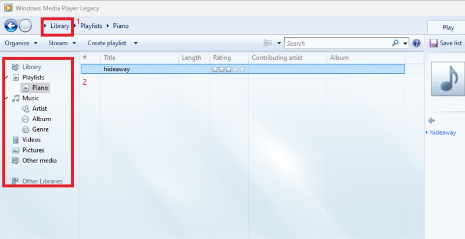The image size is (465, 239).
Task: Select hideaway in the Play list pane
Action: pyautogui.click(x=443, y=132)
